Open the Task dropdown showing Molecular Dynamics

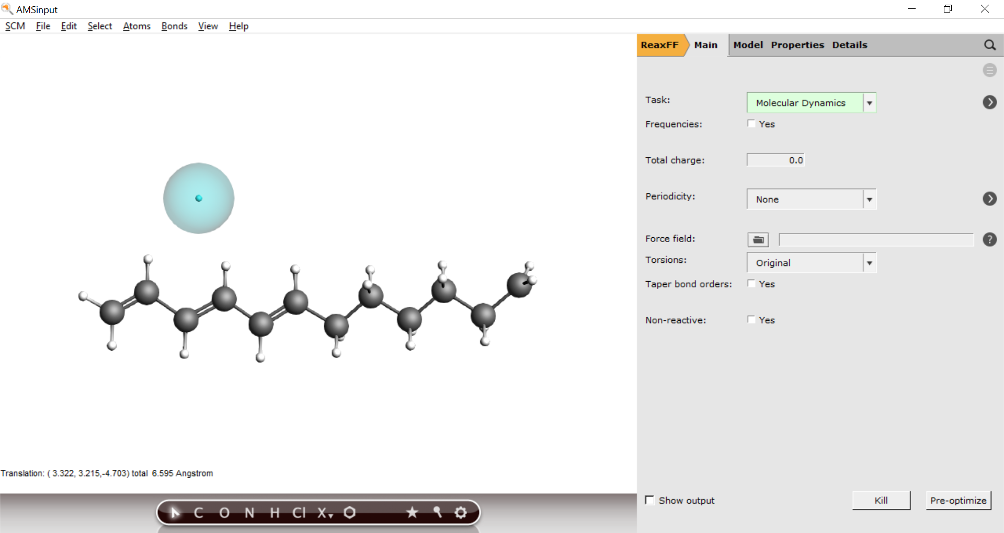tap(811, 103)
